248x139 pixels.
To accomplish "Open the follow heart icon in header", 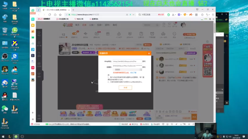I will [x=169, y=24].
